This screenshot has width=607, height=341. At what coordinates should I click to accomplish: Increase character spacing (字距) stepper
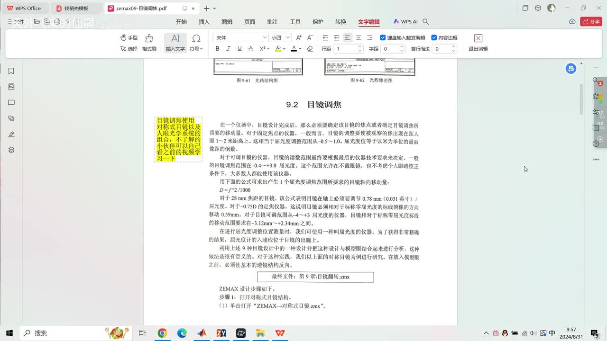point(402,46)
